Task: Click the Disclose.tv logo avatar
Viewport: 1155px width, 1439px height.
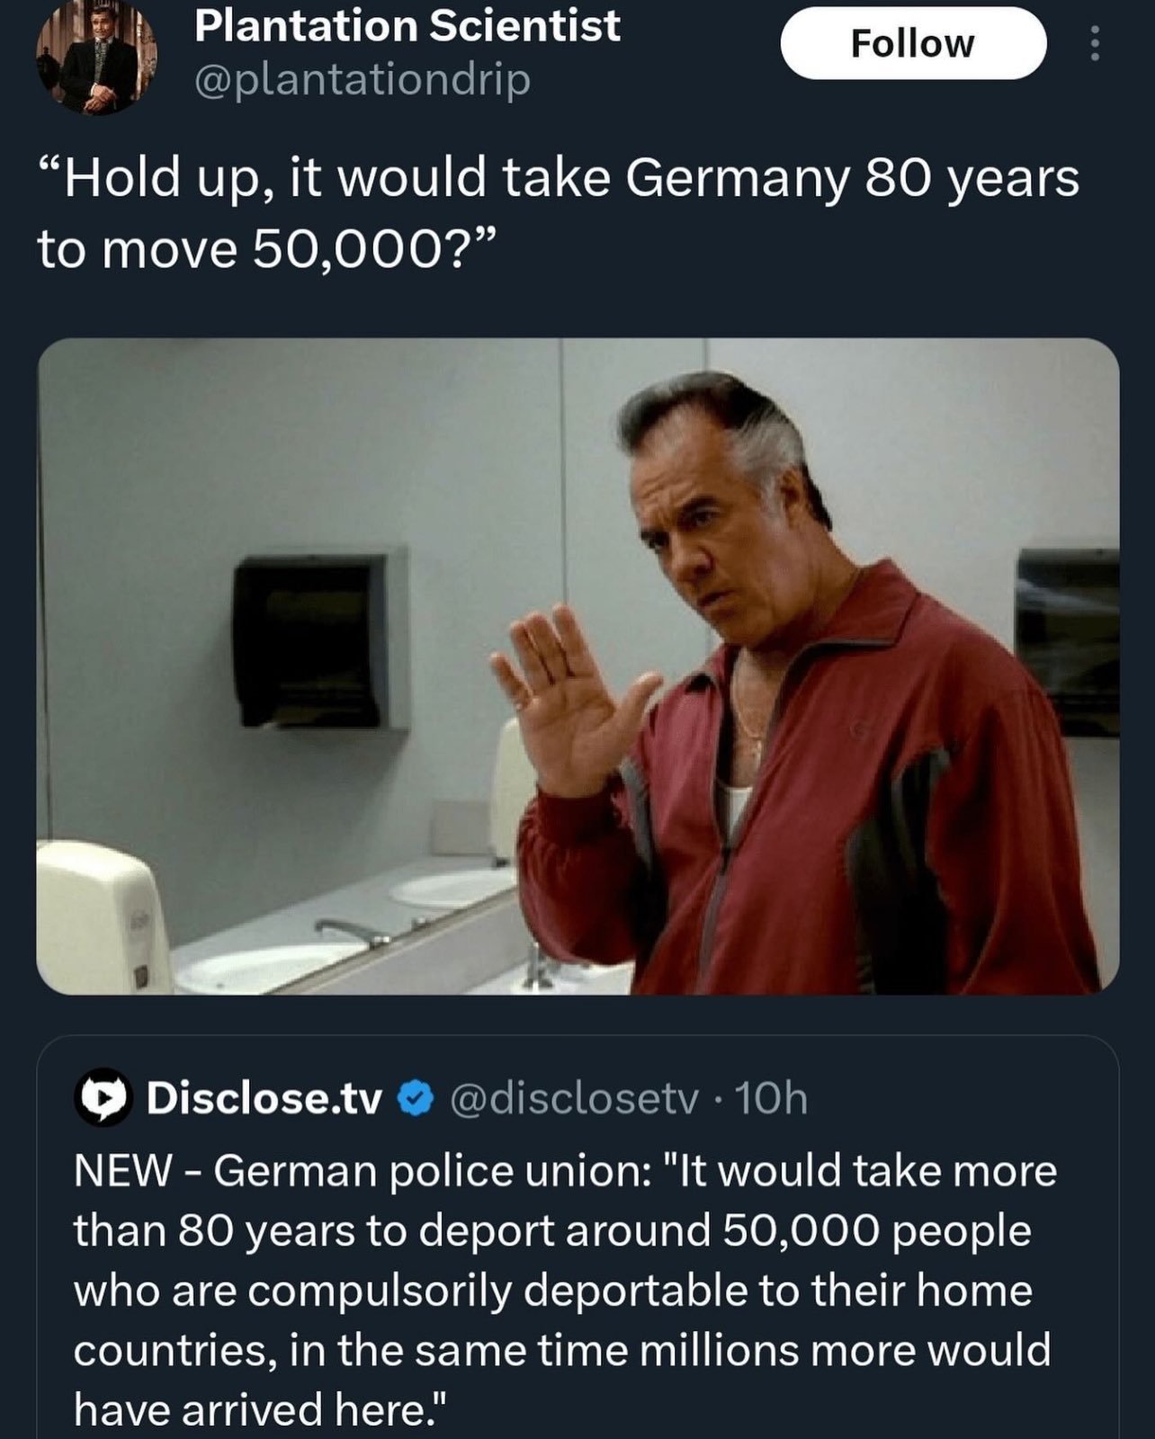Action: pos(103,1099)
